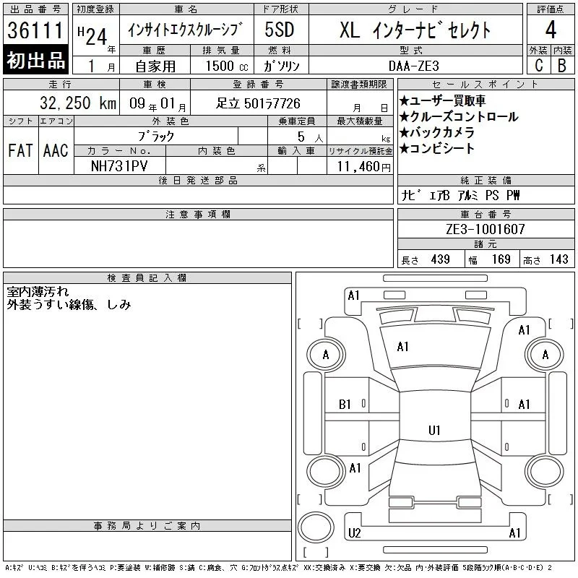Select the lot number 36111
The image size is (578, 578).
pyautogui.click(x=35, y=30)
